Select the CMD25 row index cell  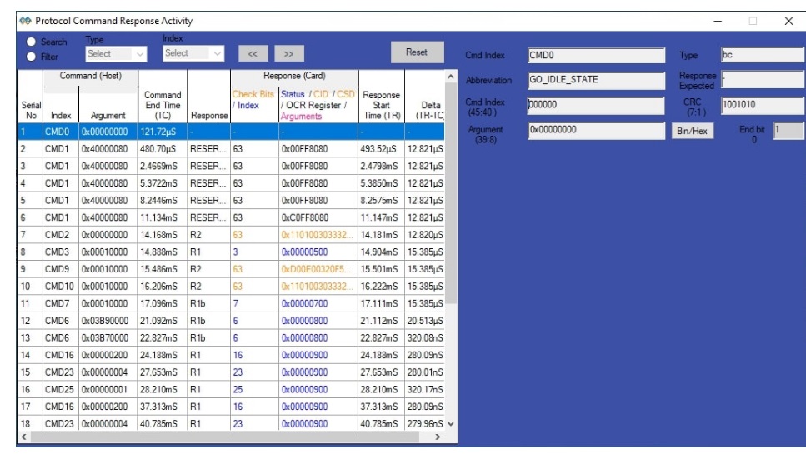(61, 389)
